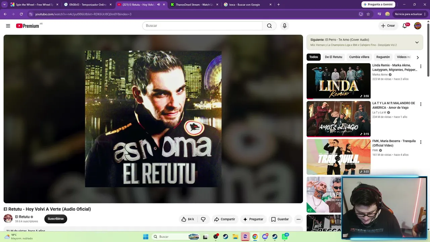Click the El Retutu video player

[x=153, y=119]
